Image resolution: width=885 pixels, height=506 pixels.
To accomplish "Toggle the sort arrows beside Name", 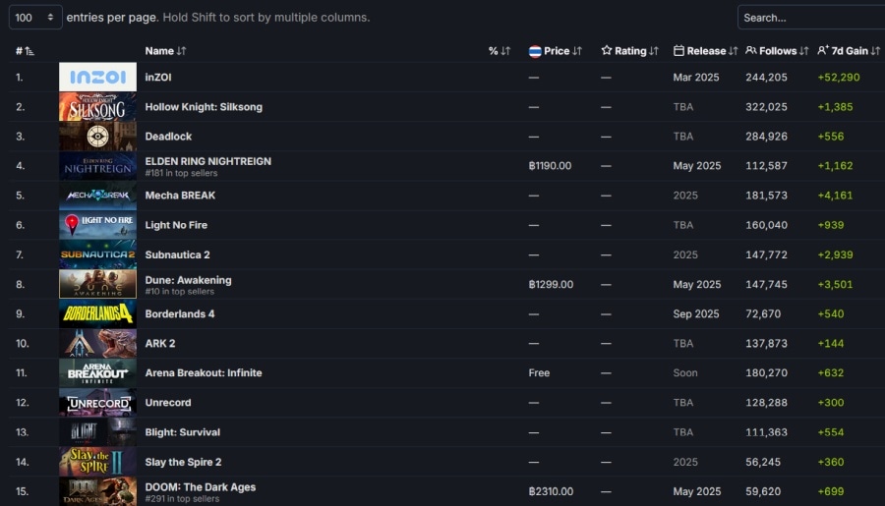I will click(x=181, y=51).
